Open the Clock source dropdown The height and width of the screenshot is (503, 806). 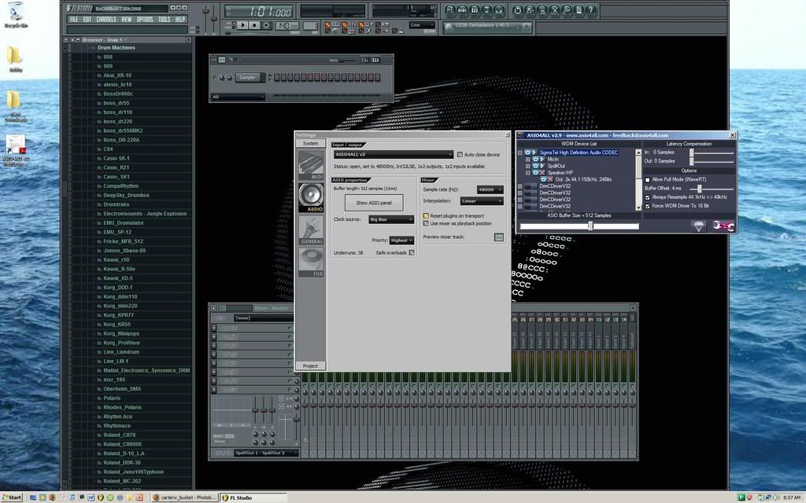pyautogui.click(x=391, y=220)
